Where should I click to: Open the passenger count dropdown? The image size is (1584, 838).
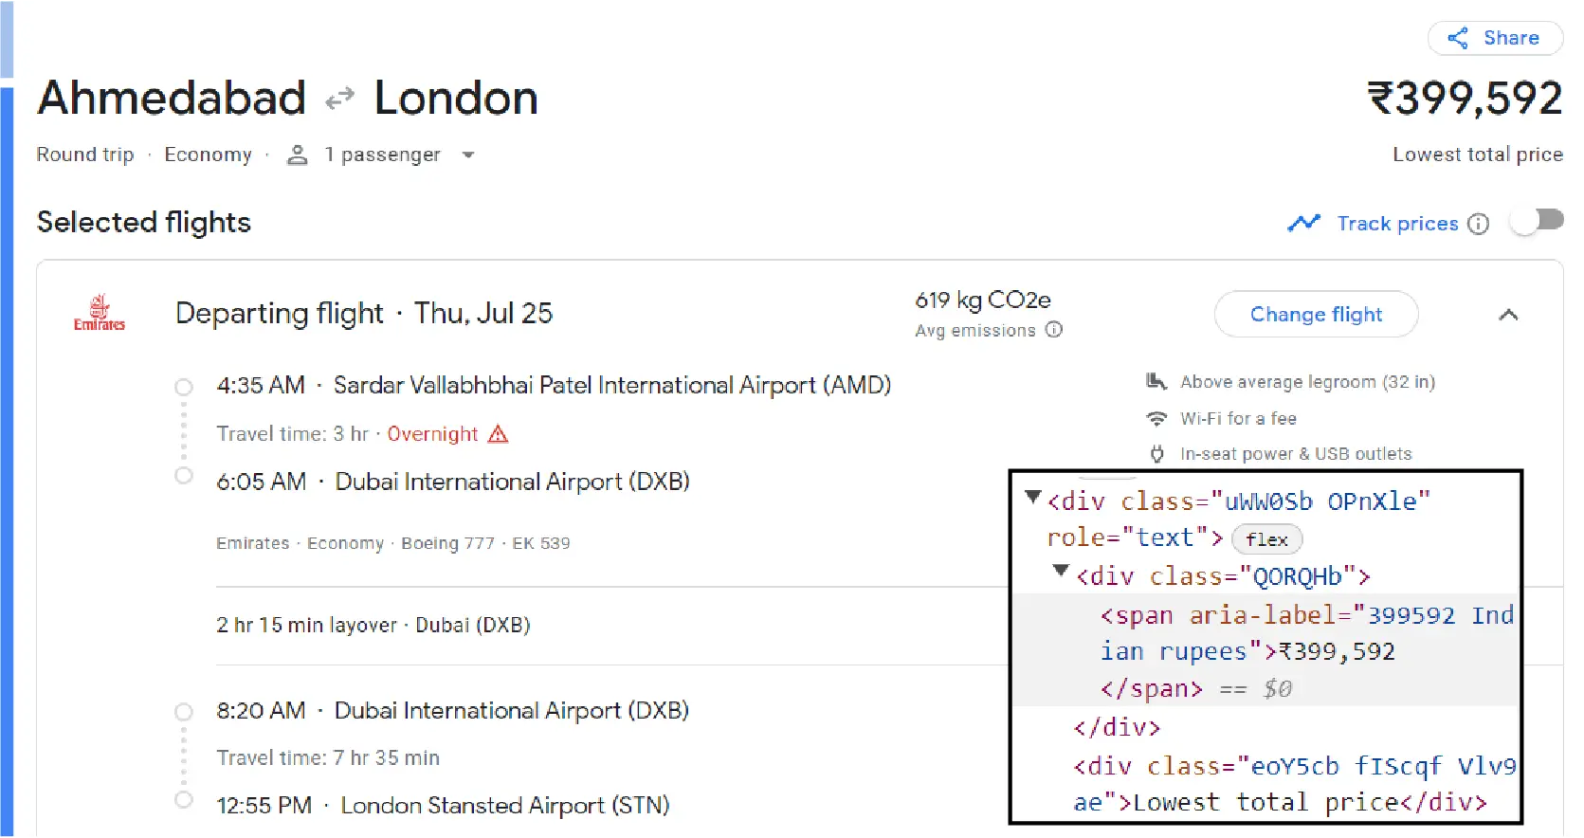coord(469,155)
